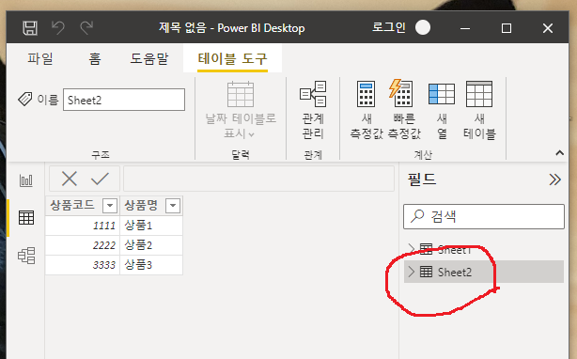Collapse the ribbon with the up chevron

point(560,152)
